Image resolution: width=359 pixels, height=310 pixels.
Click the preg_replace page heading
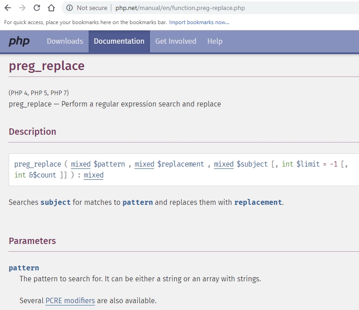46,66
